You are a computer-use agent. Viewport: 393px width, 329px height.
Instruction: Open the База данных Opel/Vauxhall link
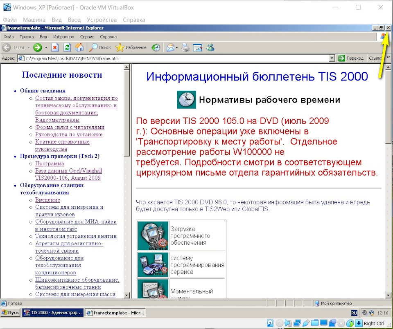68,175
